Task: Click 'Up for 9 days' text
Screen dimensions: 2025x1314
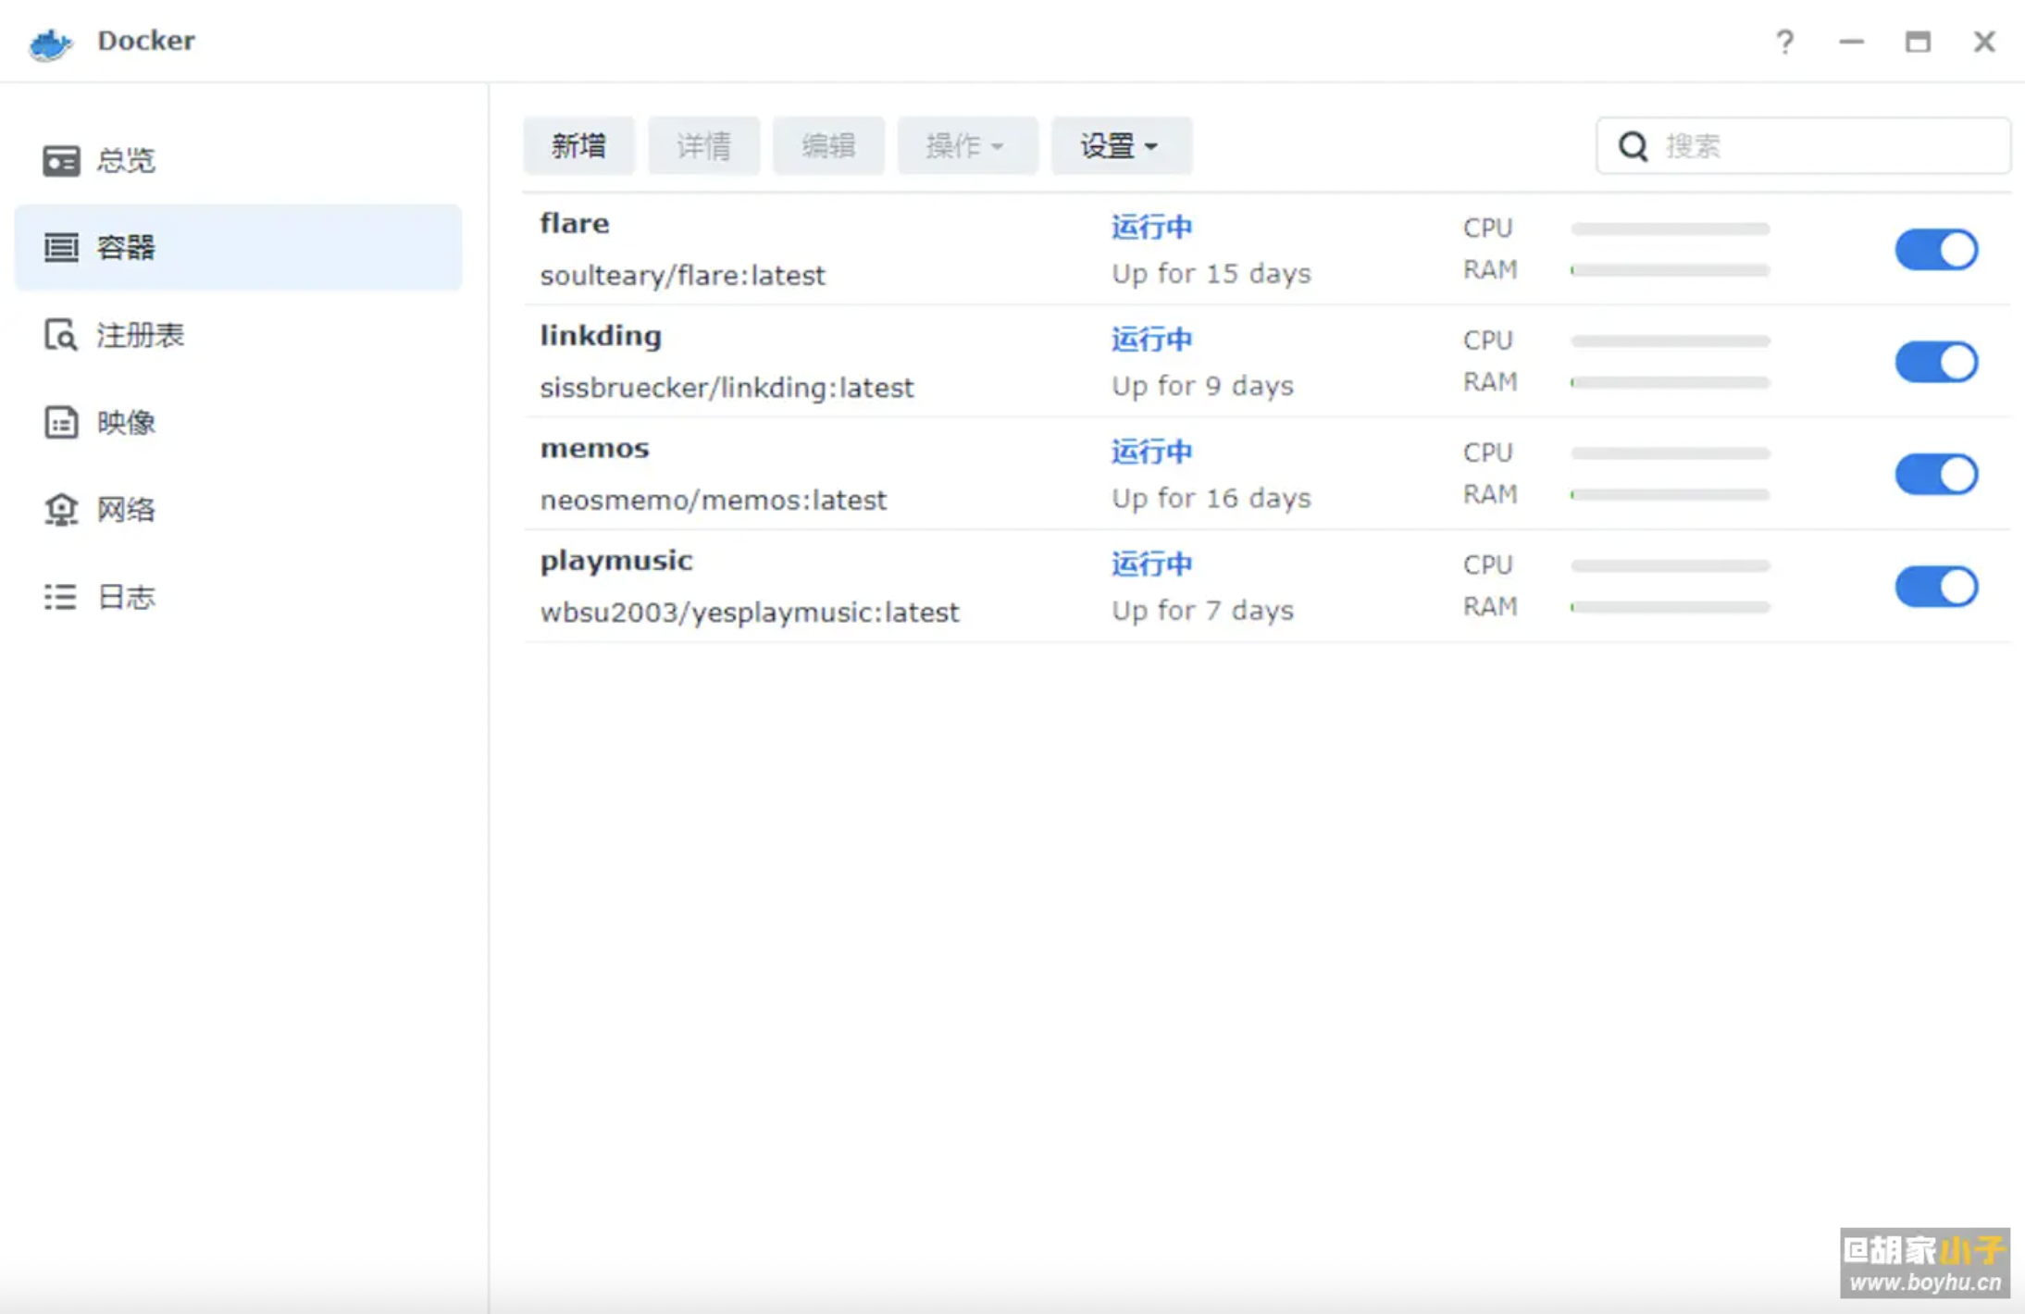Action: click(x=1202, y=386)
